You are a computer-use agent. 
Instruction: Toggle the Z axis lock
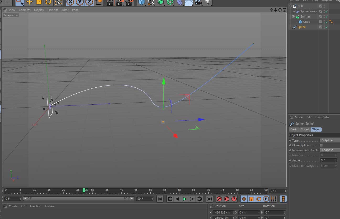tap(89, 2)
